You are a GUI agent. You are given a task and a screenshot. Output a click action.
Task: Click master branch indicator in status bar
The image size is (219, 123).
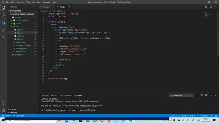7,116
